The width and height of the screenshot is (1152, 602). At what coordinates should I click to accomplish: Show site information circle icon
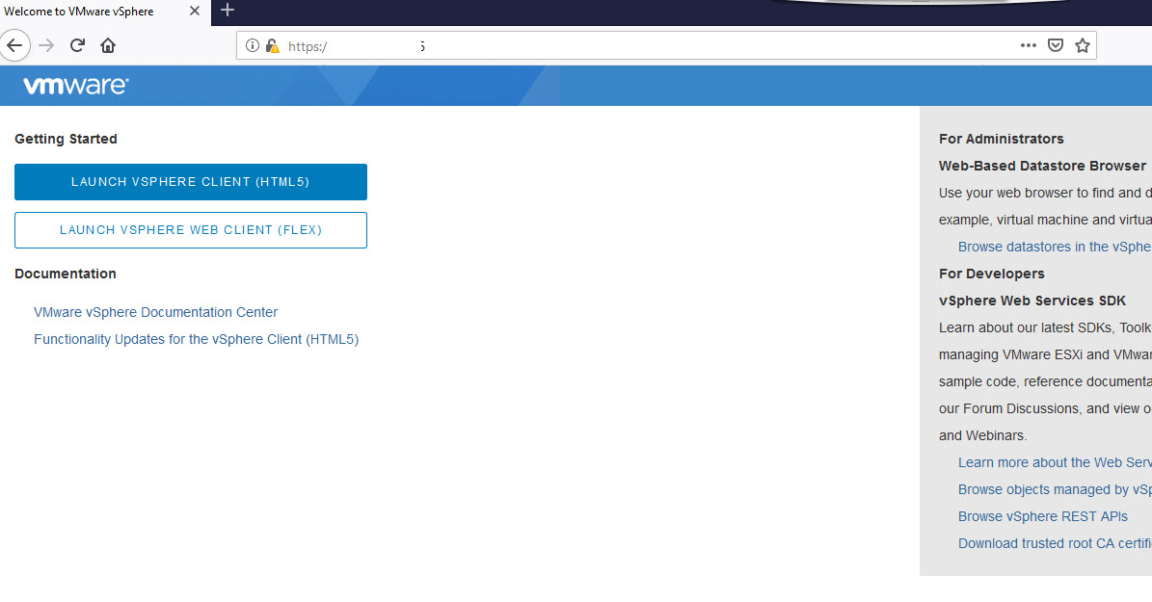253,45
